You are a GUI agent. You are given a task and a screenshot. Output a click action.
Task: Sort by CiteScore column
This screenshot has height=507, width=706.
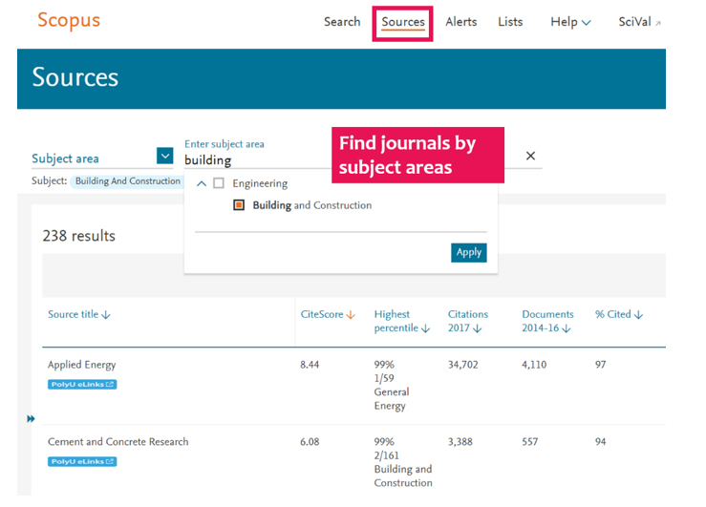pos(328,314)
